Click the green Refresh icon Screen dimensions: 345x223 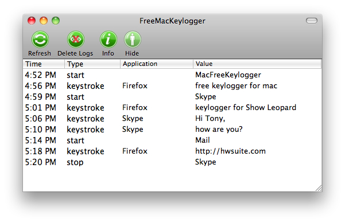(40, 40)
